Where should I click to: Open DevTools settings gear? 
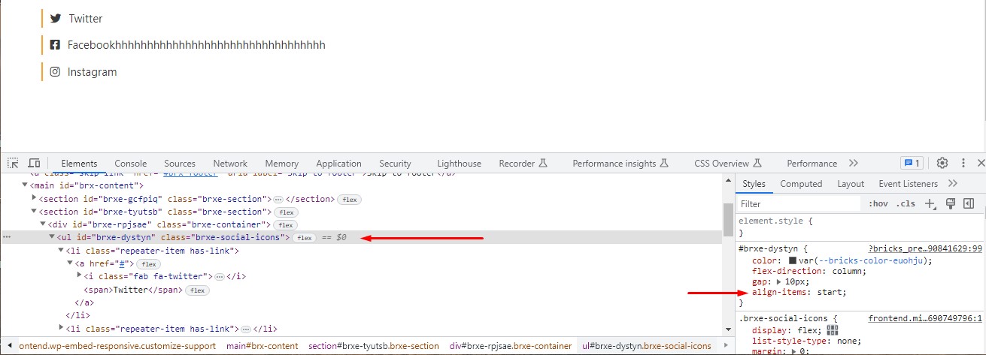pos(942,163)
